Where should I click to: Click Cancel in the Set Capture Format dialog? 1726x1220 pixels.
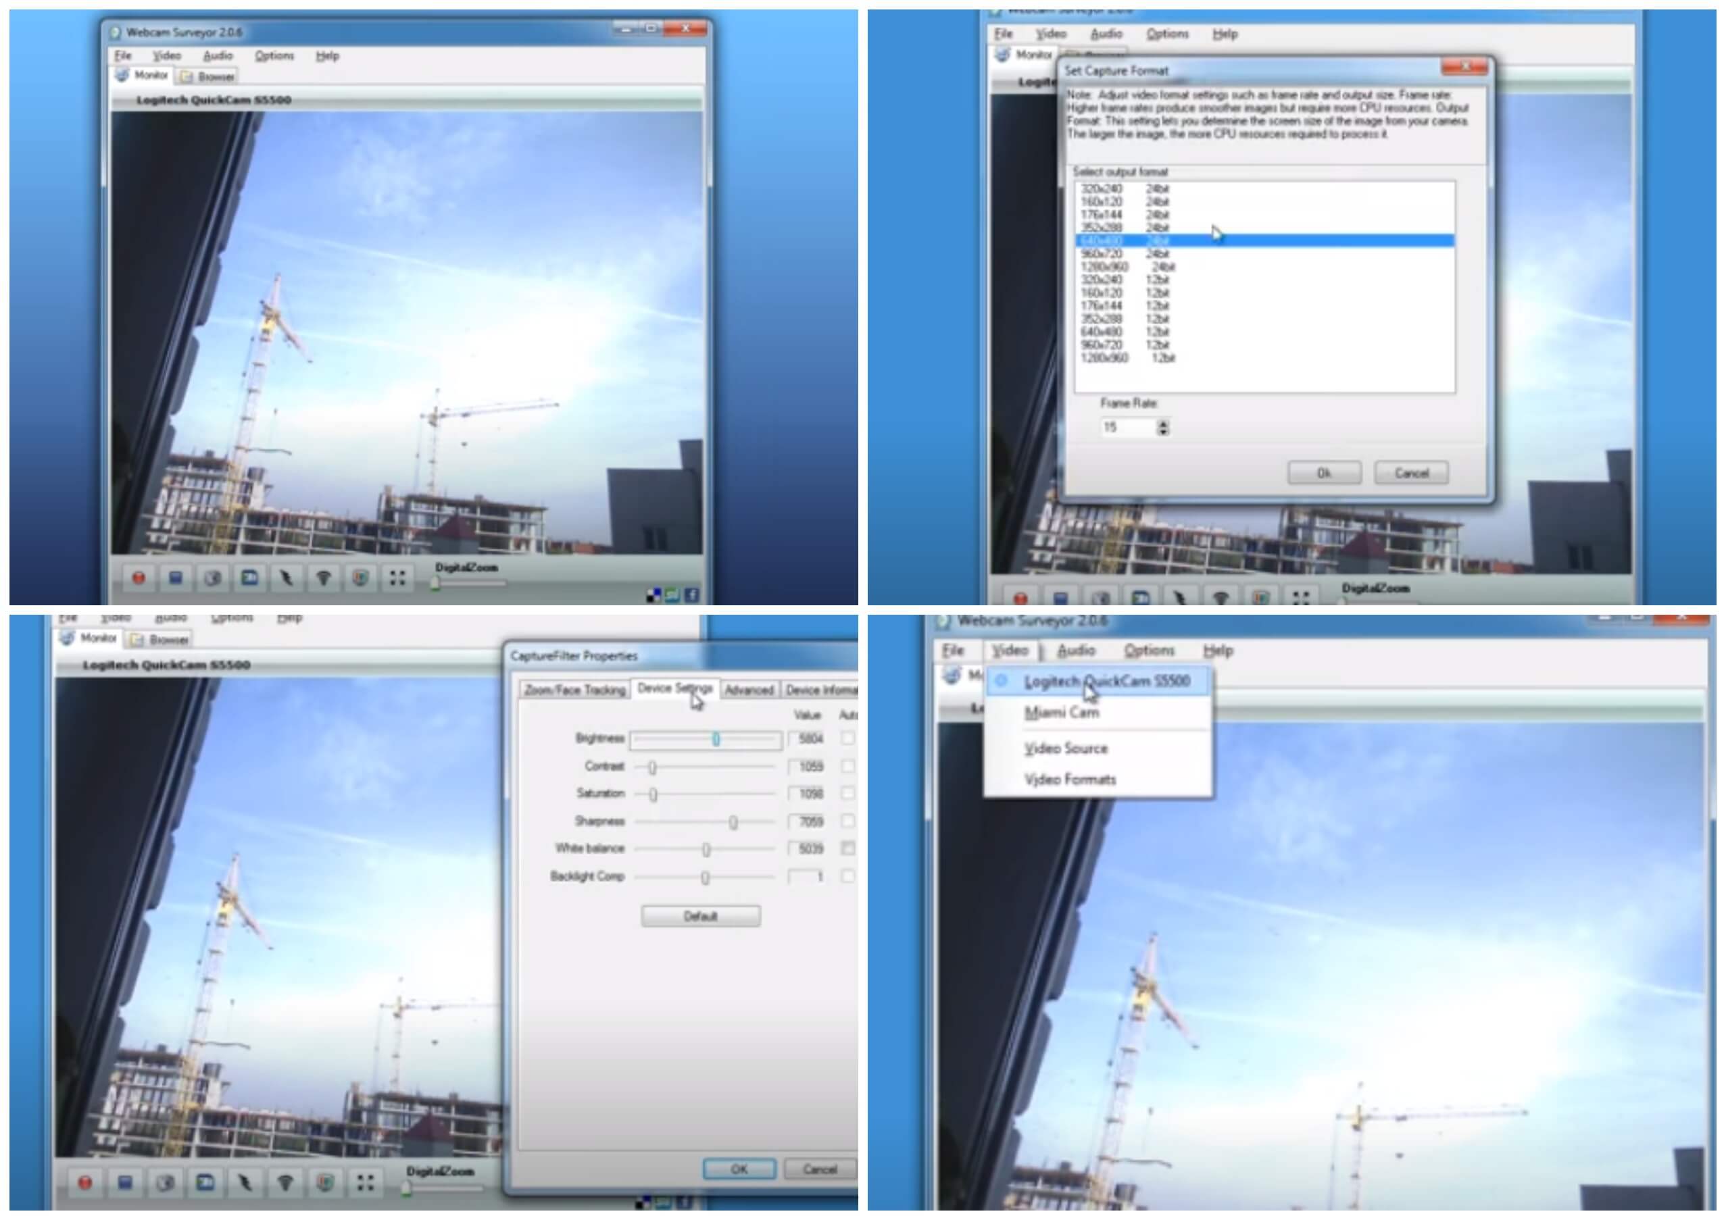(x=1411, y=474)
